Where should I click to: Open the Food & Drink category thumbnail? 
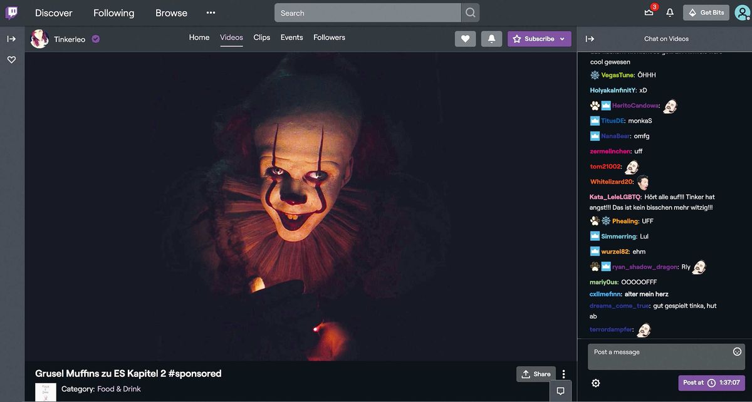tap(45, 393)
